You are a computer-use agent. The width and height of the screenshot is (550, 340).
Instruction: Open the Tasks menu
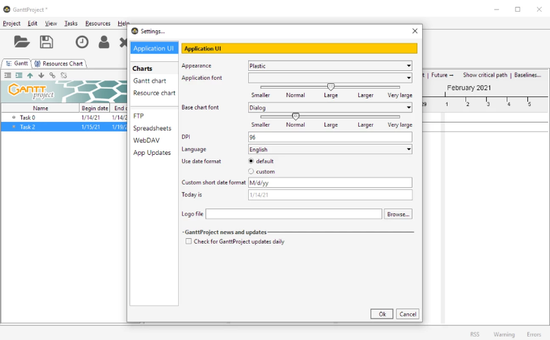pyautogui.click(x=71, y=23)
